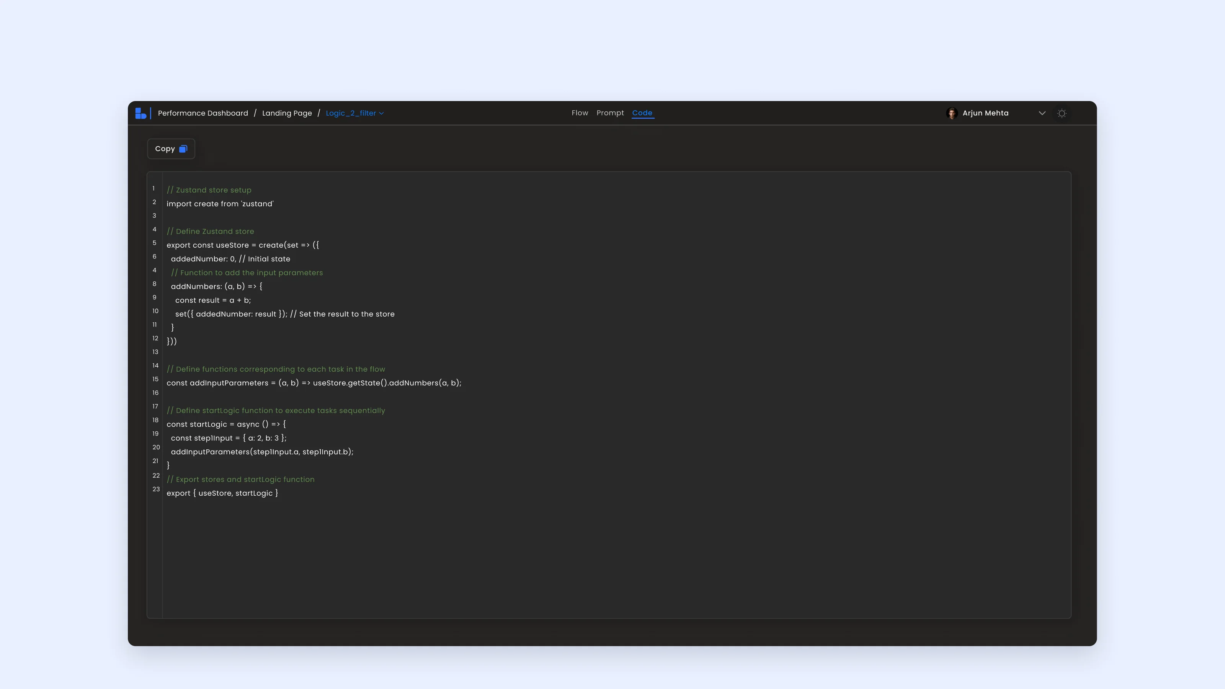Image resolution: width=1225 pixels, height=689 pixels.
Task: Open the Performance Dashboard breadcrumb
Action: click(x=203, y=113)
